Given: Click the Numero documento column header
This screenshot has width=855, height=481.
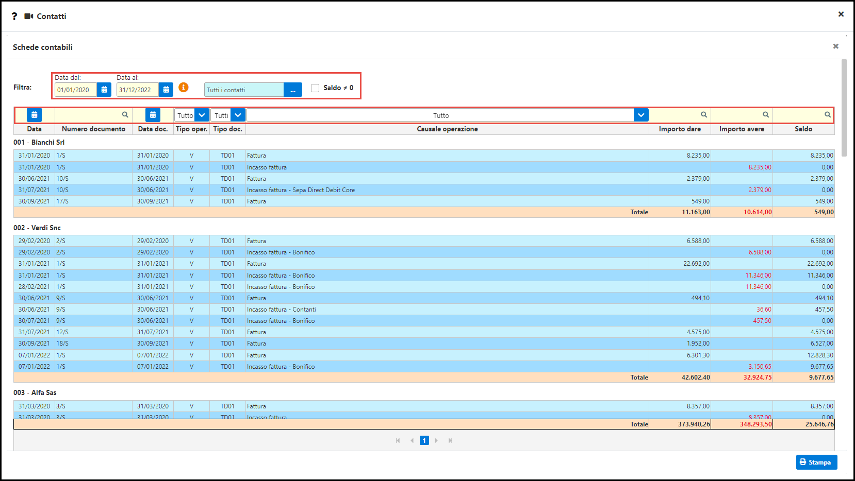Looking at the screenshot, I should pos(93,129).
